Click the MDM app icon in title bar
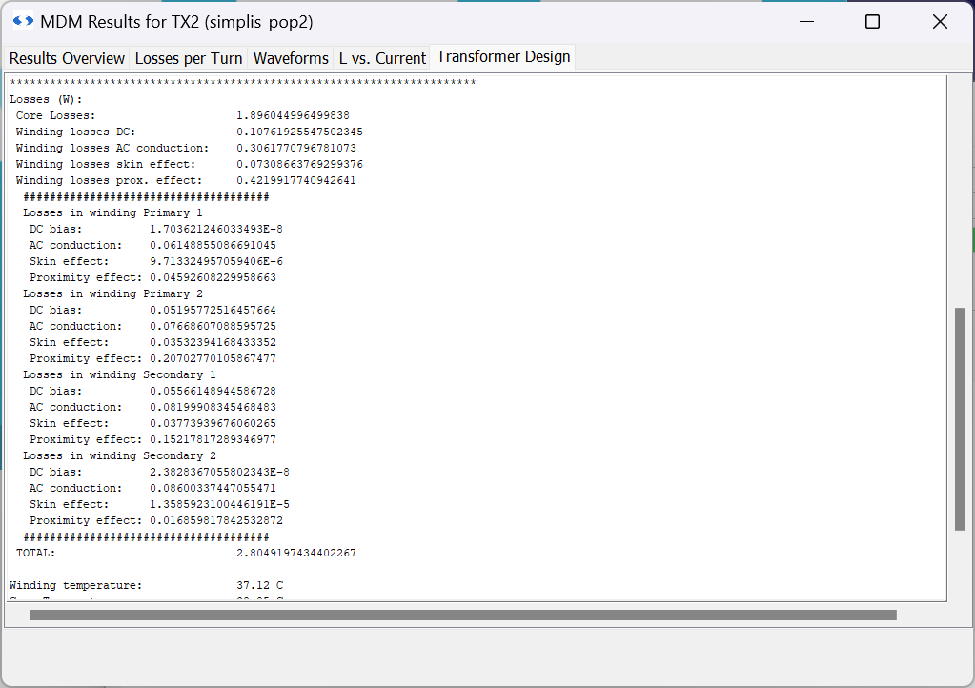The height and width of the screenshot is (688, 975). tap(23, 21)
